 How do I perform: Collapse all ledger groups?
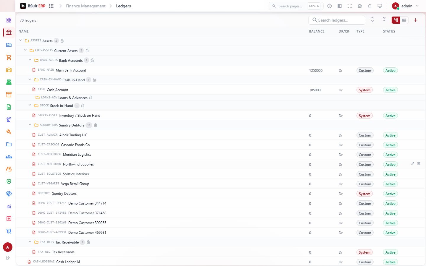384,20
